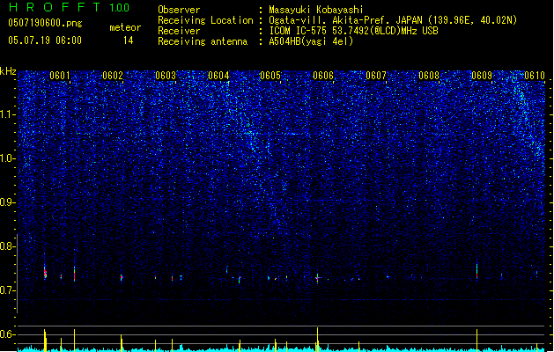Image resolution: width=554 pixels, height=352 pixels.
Task: Click the 0610 time marker label
Action: pos(535,76)
